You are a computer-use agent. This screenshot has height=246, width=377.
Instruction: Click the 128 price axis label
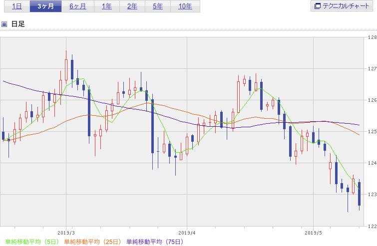(372, 37)
